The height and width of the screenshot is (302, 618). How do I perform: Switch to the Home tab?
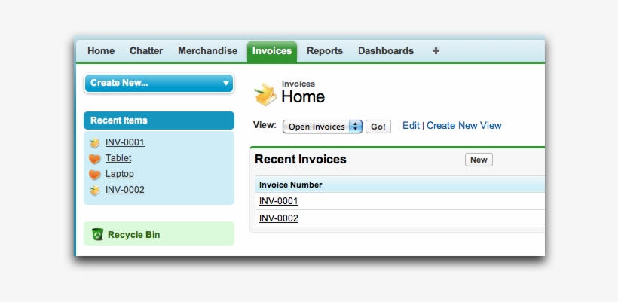click(101, 51)
